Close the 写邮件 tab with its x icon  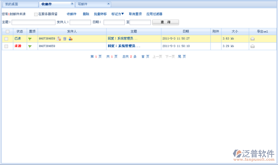tap(109, 4)
